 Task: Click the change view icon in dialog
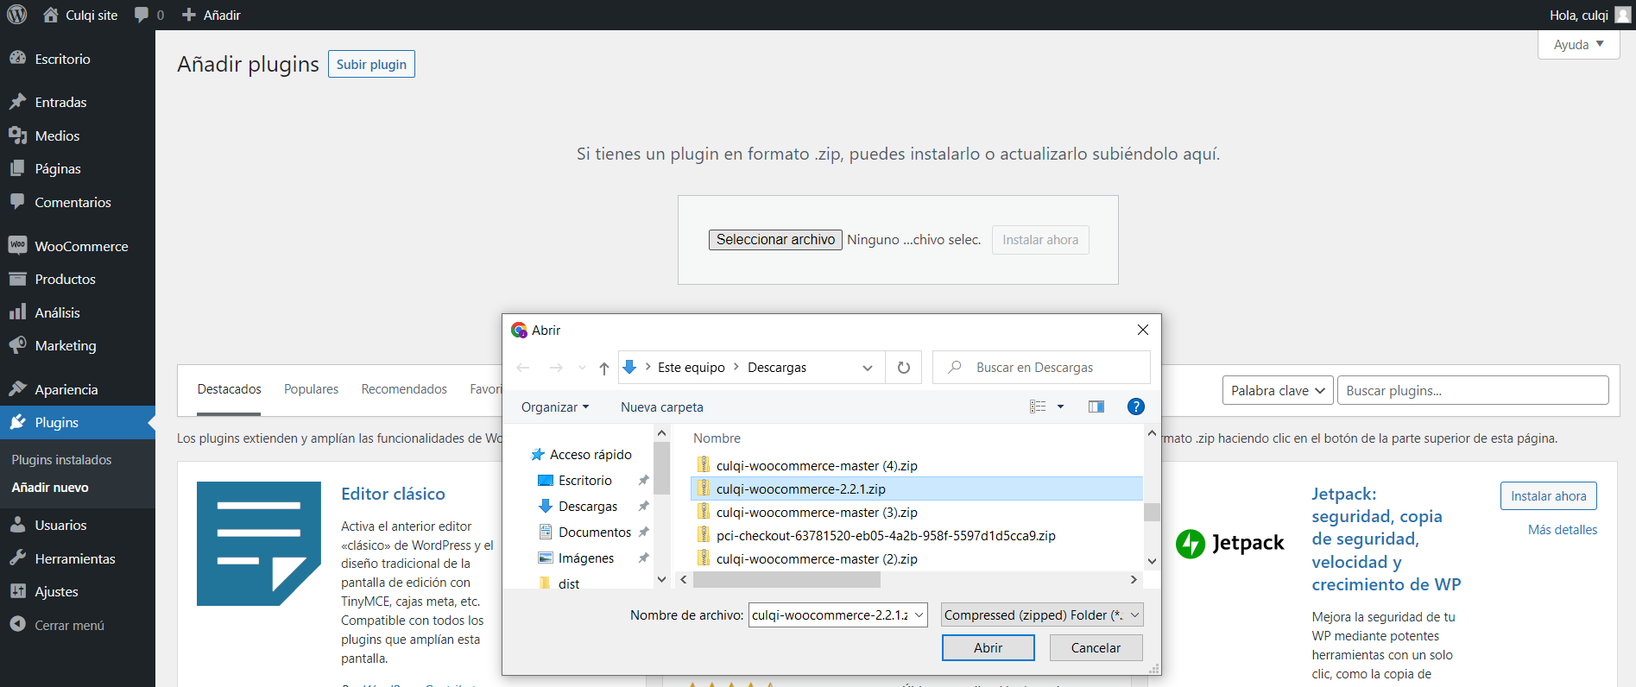click(x=1038, y=407)
